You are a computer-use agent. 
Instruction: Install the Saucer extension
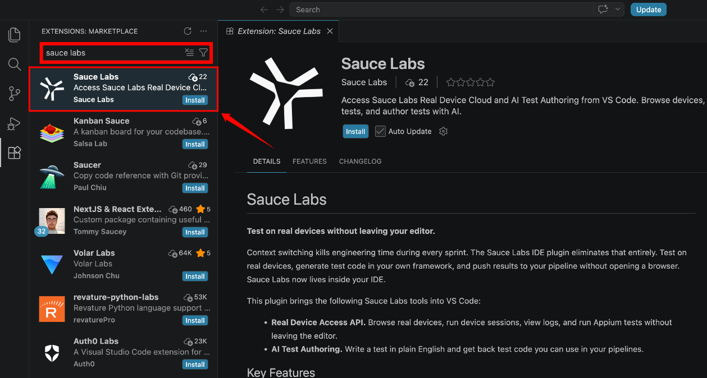(195, 188)
